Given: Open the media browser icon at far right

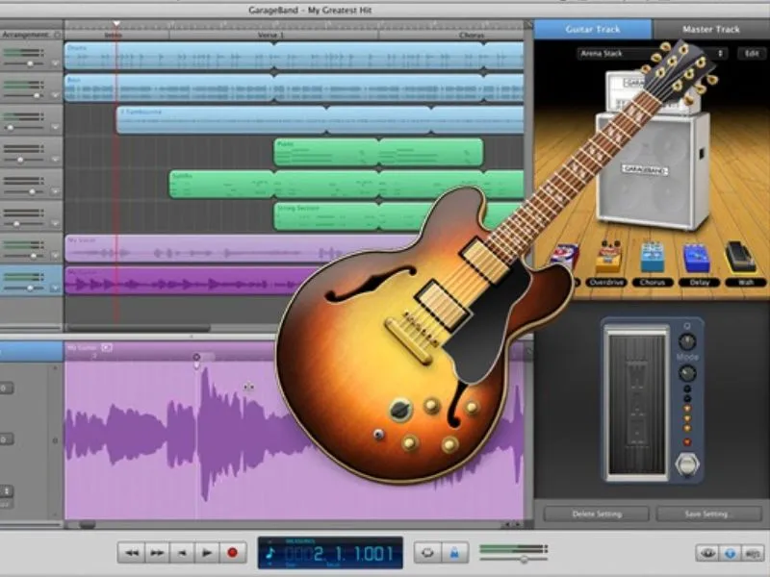Looking at the screenshot, I should coord(753,554).
